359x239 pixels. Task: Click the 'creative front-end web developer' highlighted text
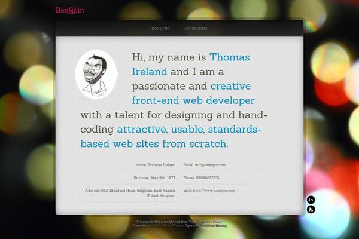193,93
